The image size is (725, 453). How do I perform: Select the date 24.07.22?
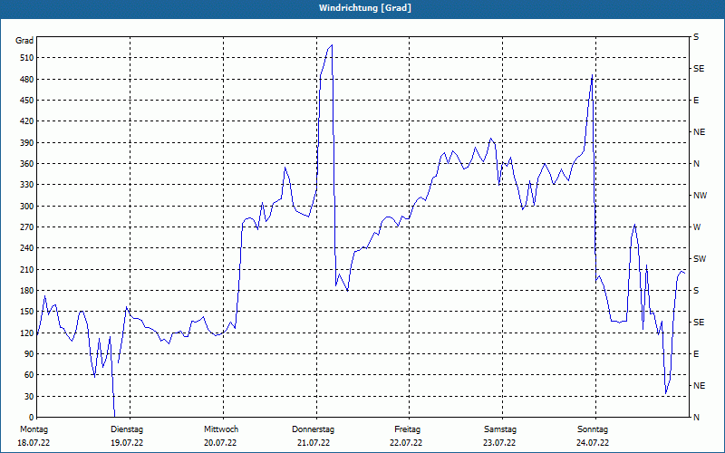click(593, 443)
